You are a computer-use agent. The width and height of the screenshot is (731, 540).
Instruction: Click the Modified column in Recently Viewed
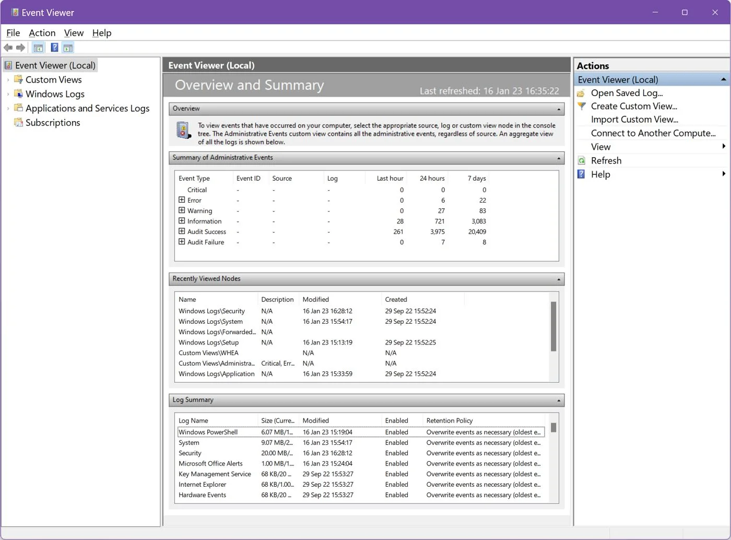(316, 299)
